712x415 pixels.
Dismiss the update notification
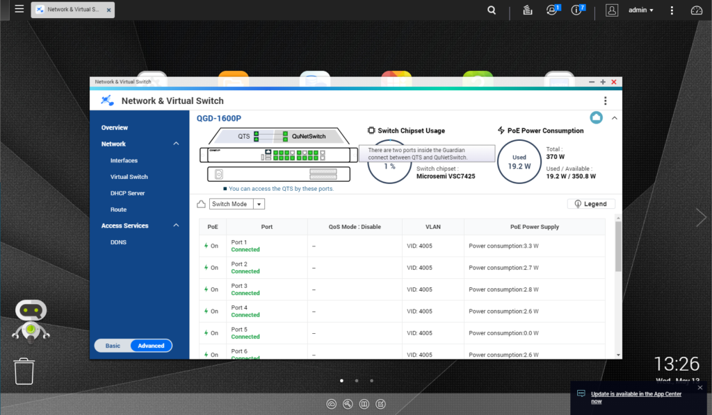[x=699, y=387]
